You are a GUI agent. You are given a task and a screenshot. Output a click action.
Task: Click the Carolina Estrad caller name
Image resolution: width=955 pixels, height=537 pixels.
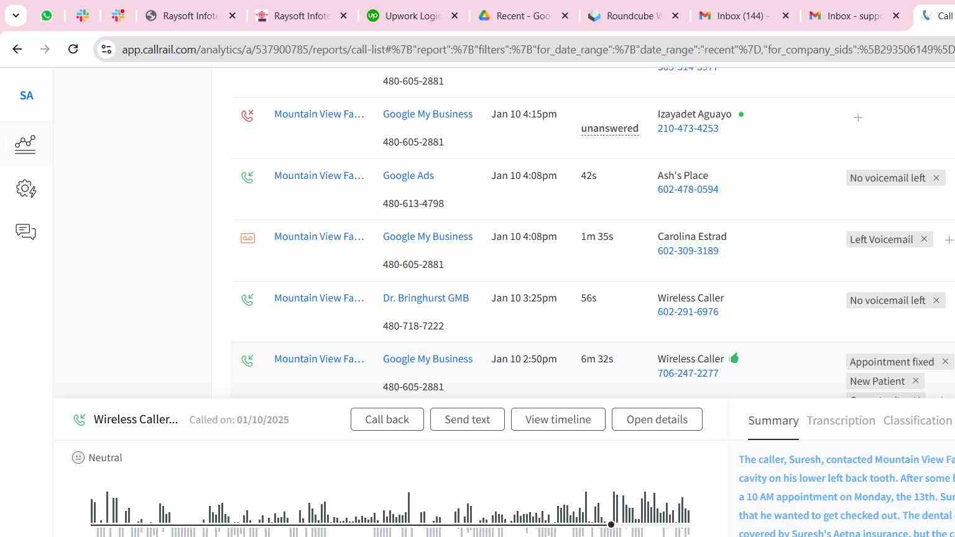click(x=692, y=236)
